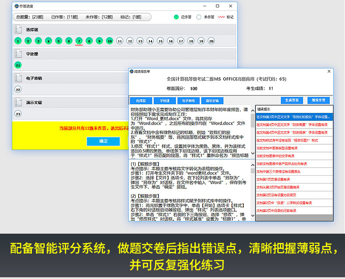Jump to unanswered question 14
Viewport: 345px width, 279px height.
coord(150,41)
